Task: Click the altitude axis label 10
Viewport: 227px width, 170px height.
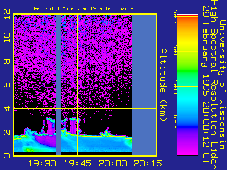Action: pos(7,38)
